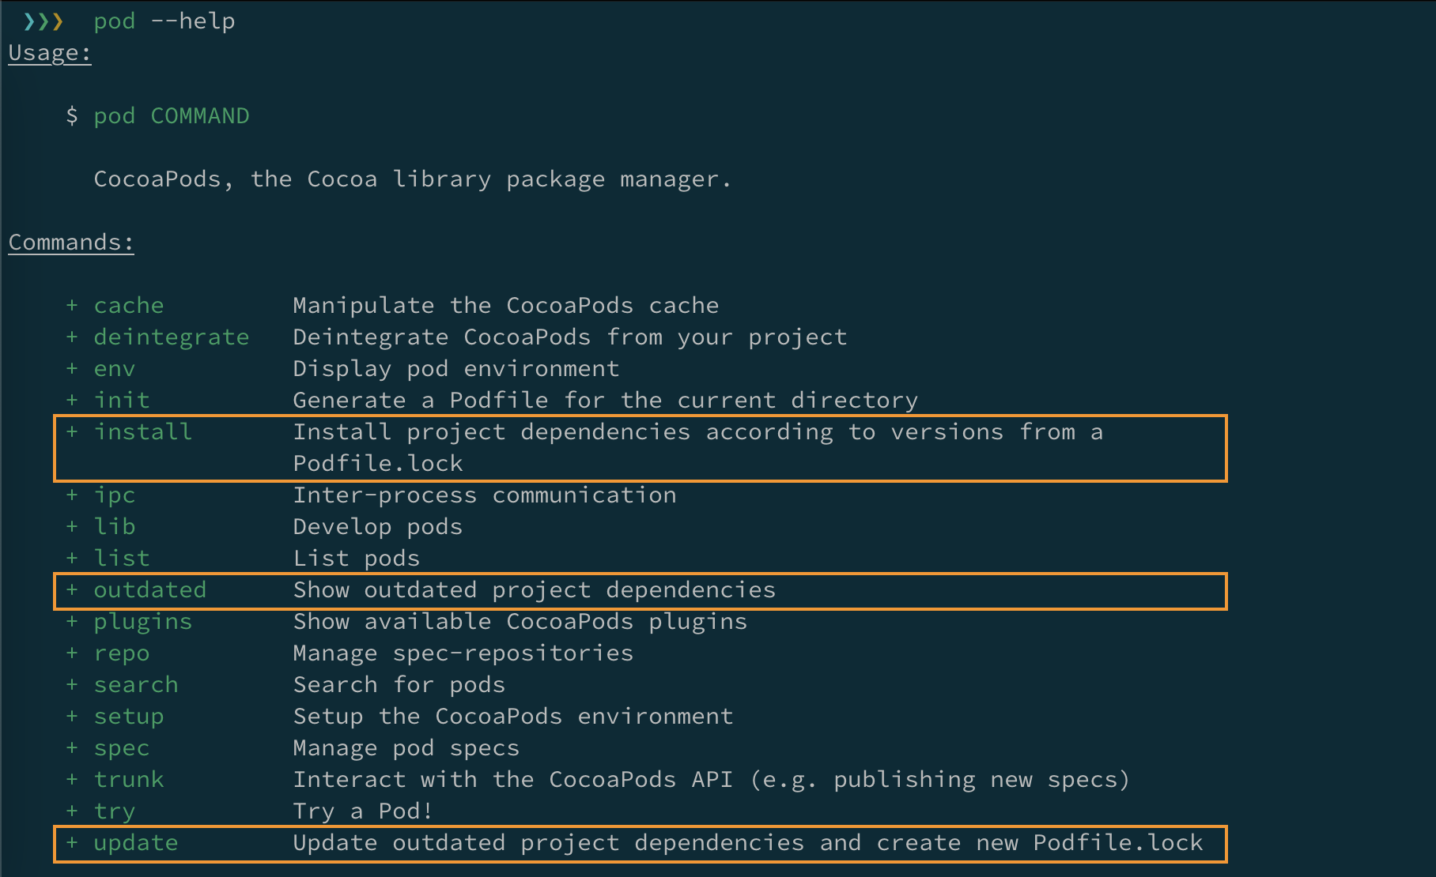Click the pod --help command in prompt
This screenshot has height=877, width=1436.
click(164, 21)
